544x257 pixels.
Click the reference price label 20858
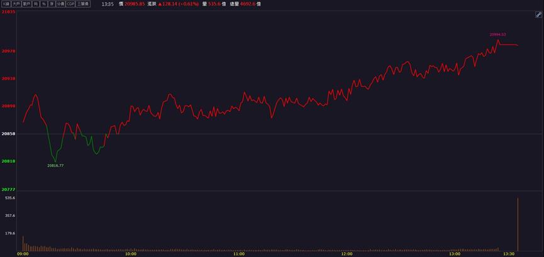(8, 134)
